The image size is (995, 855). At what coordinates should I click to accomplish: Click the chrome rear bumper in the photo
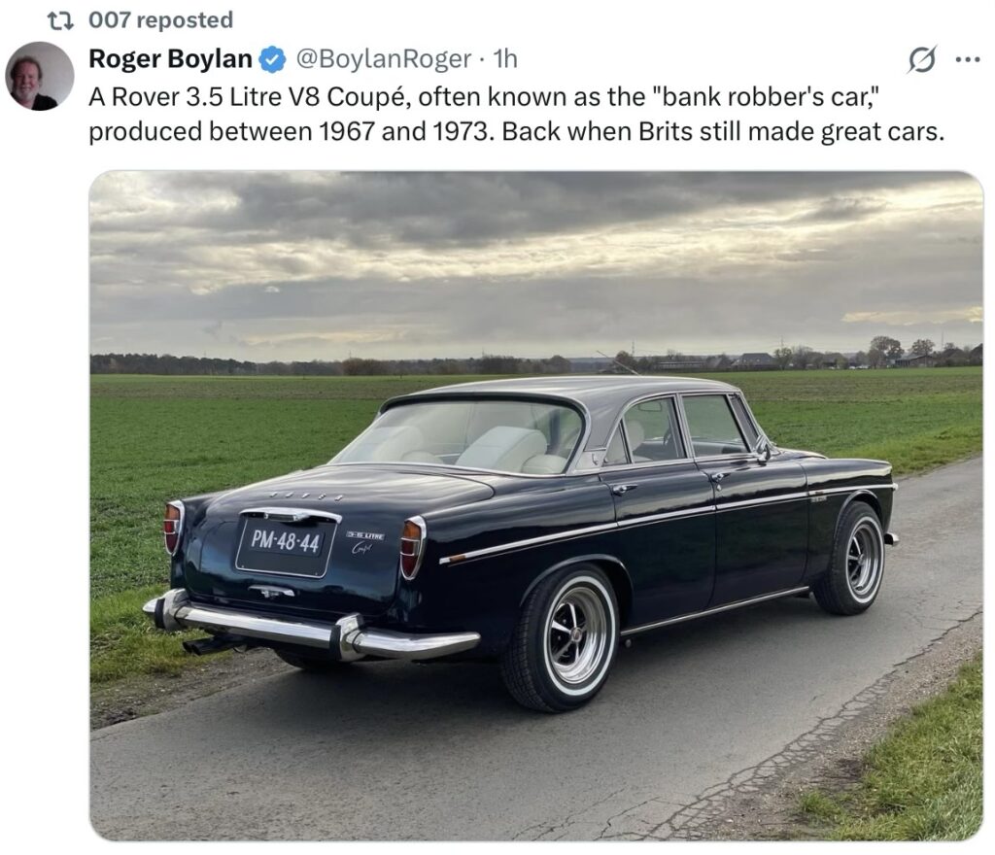[311, 630]
